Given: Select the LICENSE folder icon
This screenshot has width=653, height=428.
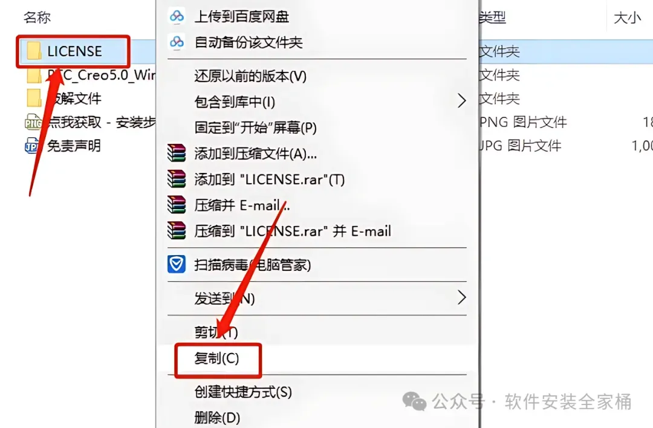Looking at the screenshot, I should [34, 51].
